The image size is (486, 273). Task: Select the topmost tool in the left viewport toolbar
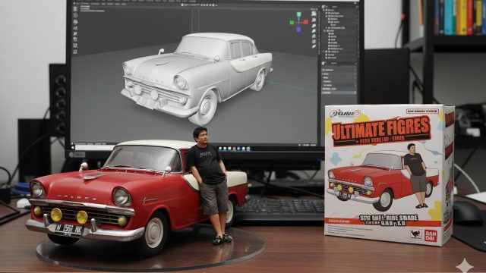(x=75, y=9)
